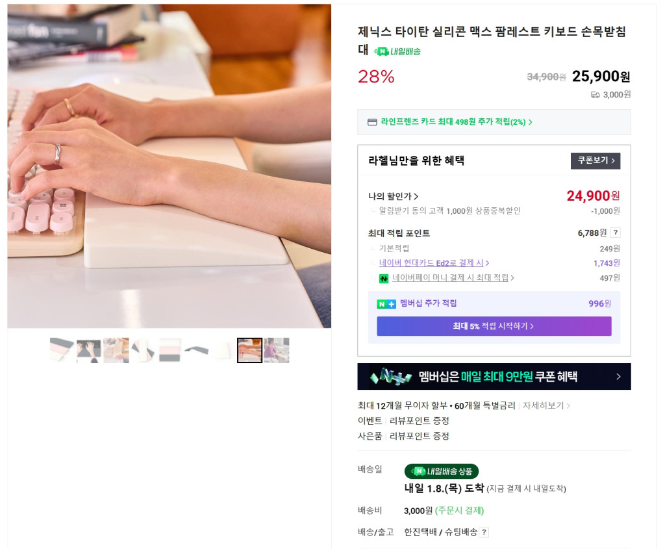Image resolution: width=665 pixels, height=549 pixels.
Task: Expand 자세히보기 installment details
Action: click(x=546, y=405)
